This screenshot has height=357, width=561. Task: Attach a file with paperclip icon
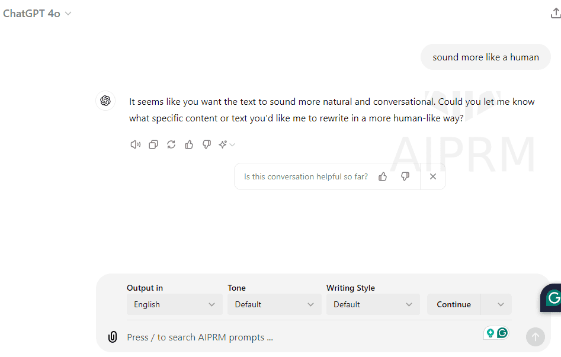tap(112, 337)
